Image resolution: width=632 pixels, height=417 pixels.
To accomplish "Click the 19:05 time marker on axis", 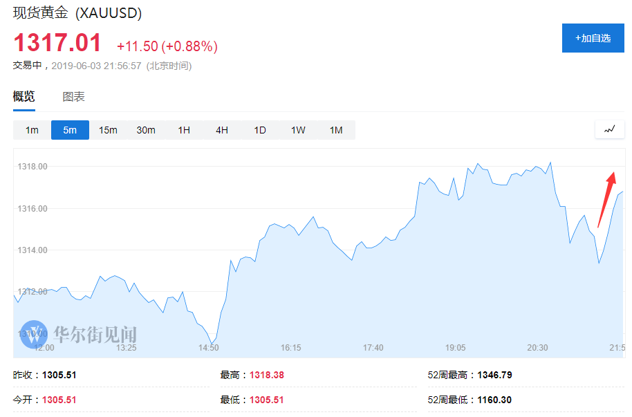I will pos(455,348).
